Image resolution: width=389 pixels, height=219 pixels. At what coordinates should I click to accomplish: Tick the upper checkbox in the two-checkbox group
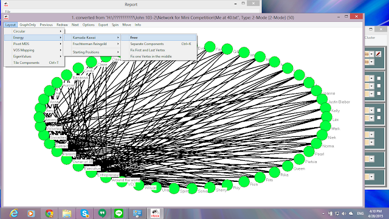[379, 110]
